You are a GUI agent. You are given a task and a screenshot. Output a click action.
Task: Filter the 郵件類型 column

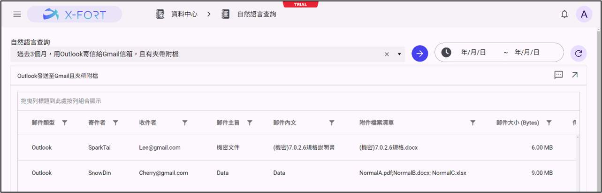point(65,123)
